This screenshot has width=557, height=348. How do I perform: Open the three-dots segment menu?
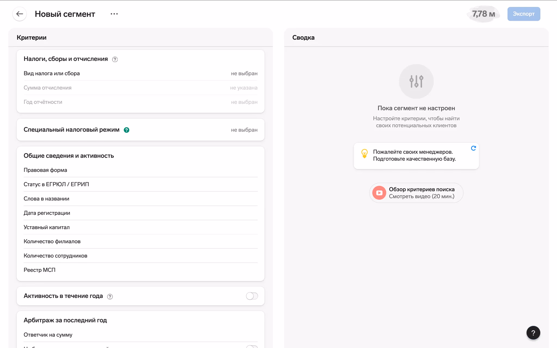pos(114,14)
